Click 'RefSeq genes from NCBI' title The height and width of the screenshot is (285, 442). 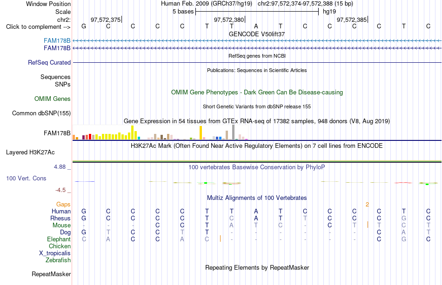tap(257, 56)
